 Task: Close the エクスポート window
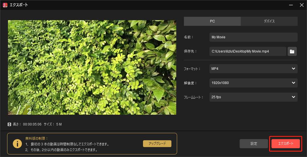302,5
